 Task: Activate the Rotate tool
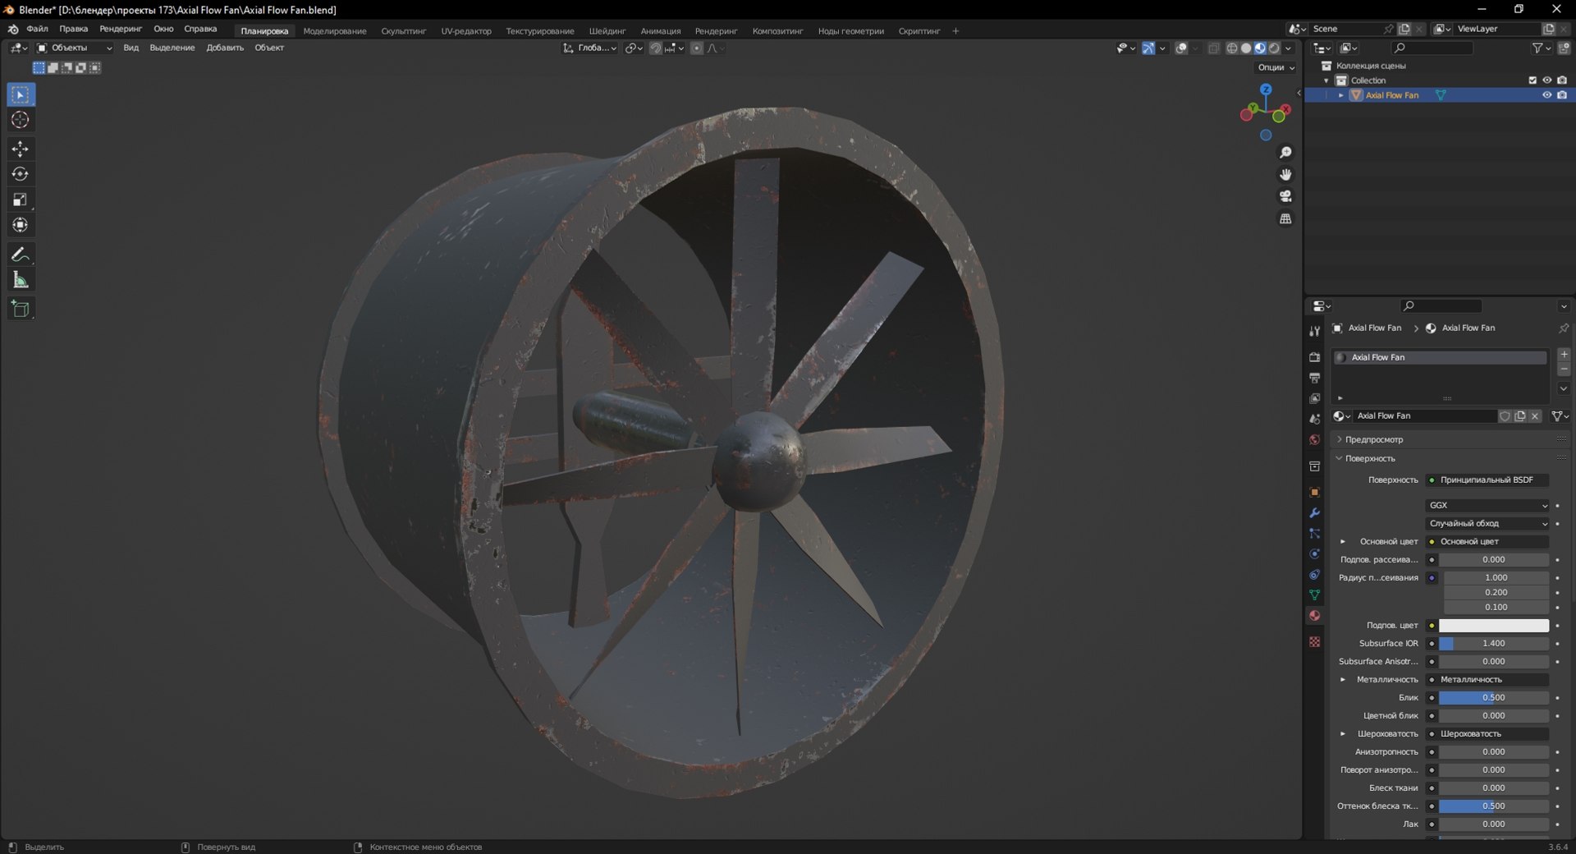21,174
